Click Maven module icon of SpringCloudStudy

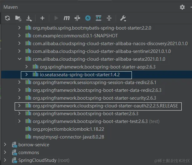pos(15,160)
